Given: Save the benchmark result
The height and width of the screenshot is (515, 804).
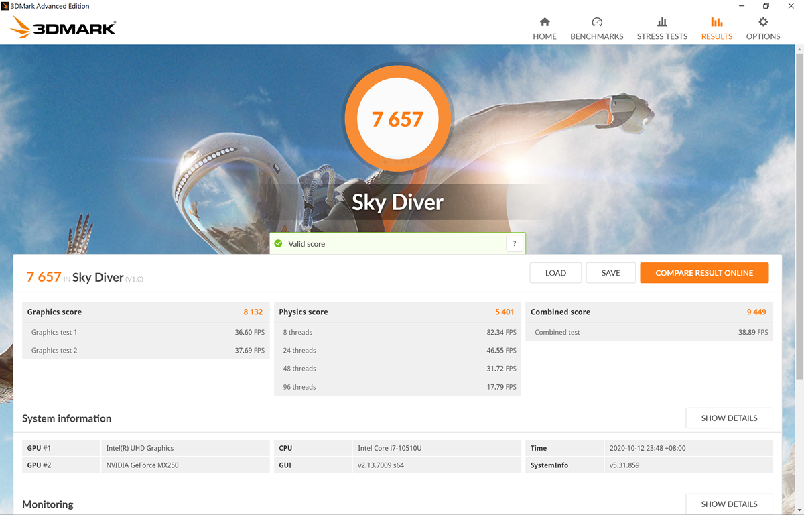Looking at the screenshot, I should click(x=610, y=273).
